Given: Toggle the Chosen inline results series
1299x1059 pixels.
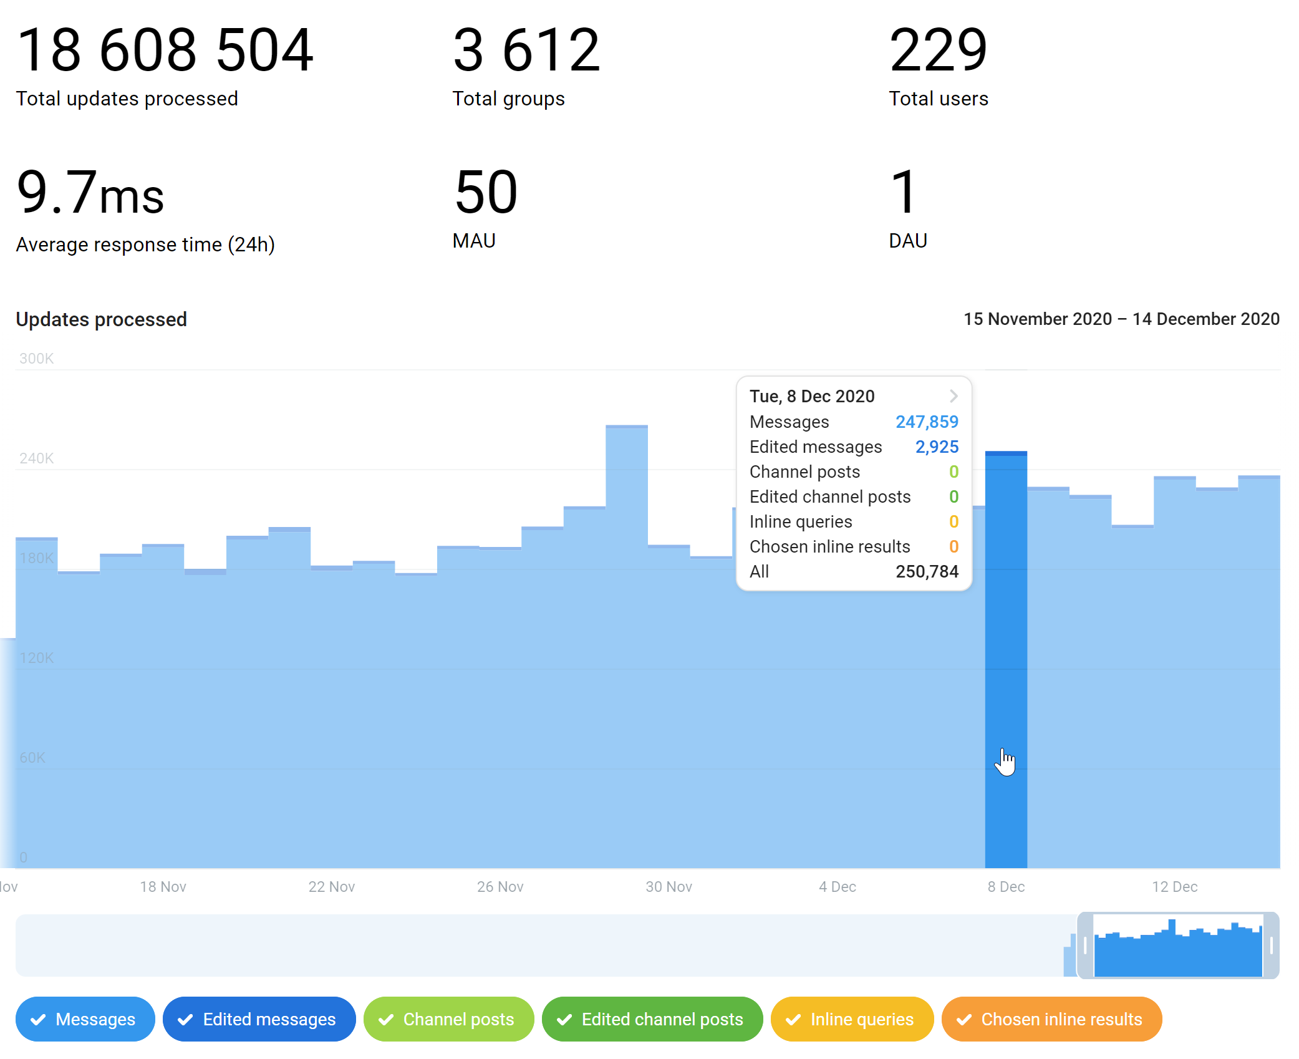Looking at the screenshot, I should coord(1051,1019).
